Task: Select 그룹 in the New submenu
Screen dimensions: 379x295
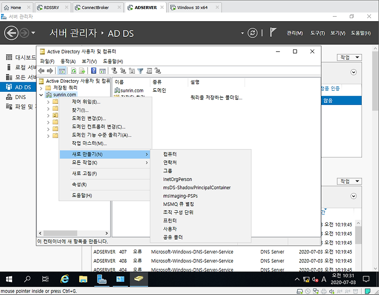Action: coord(201,171)
